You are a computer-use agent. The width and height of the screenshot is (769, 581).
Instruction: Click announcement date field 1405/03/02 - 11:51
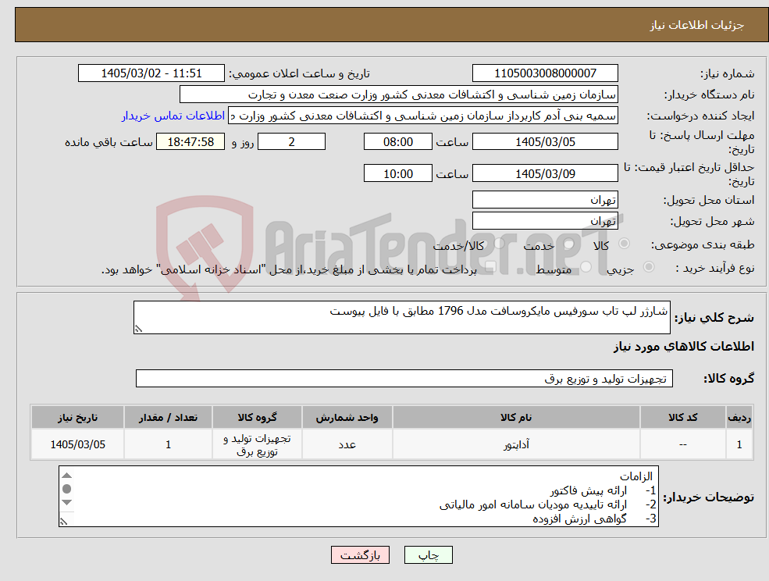(151, 73)
